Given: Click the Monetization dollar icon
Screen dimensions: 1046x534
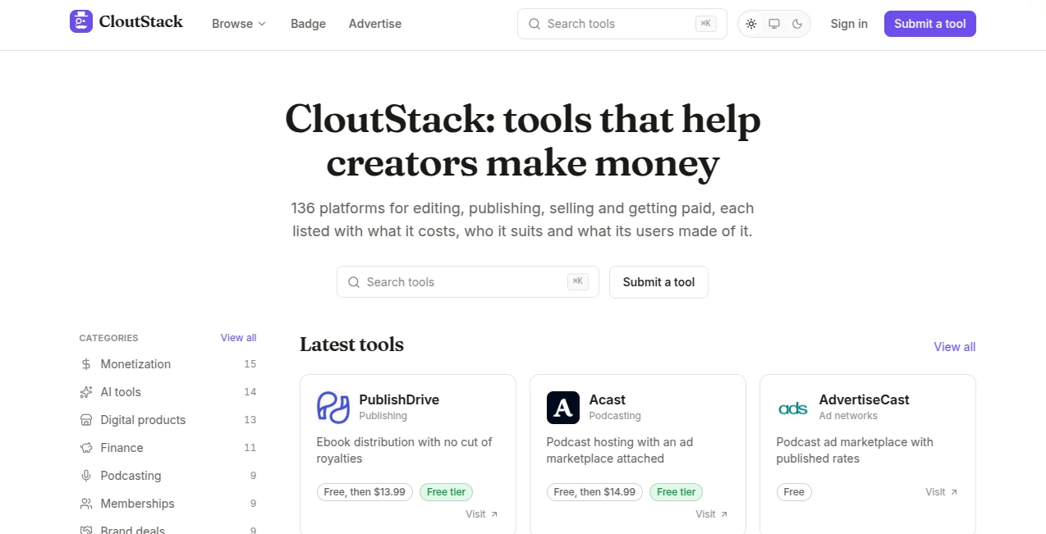Looking at the screenshot, I should pos(86,364).
